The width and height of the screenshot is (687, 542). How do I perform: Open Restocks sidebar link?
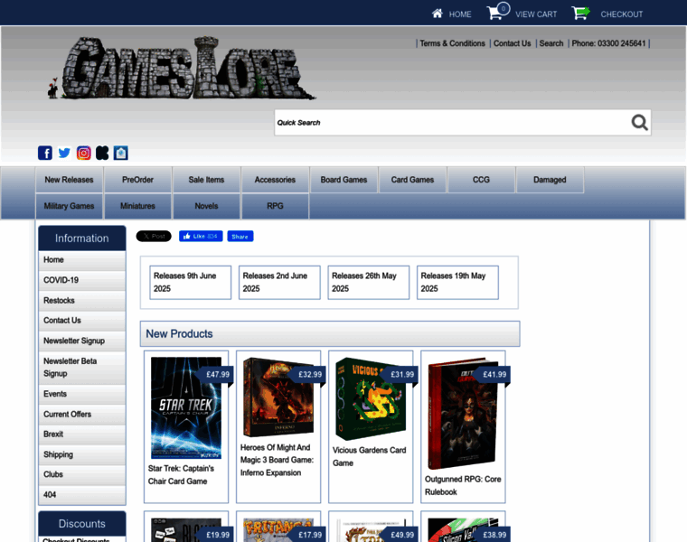pos(82,300)
